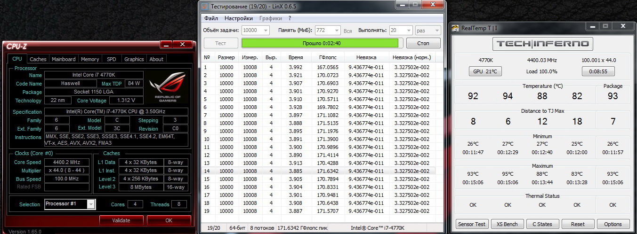Click the core temperature reading 94
This screenshot has height=234, width=637.
[x=508, y=96]
